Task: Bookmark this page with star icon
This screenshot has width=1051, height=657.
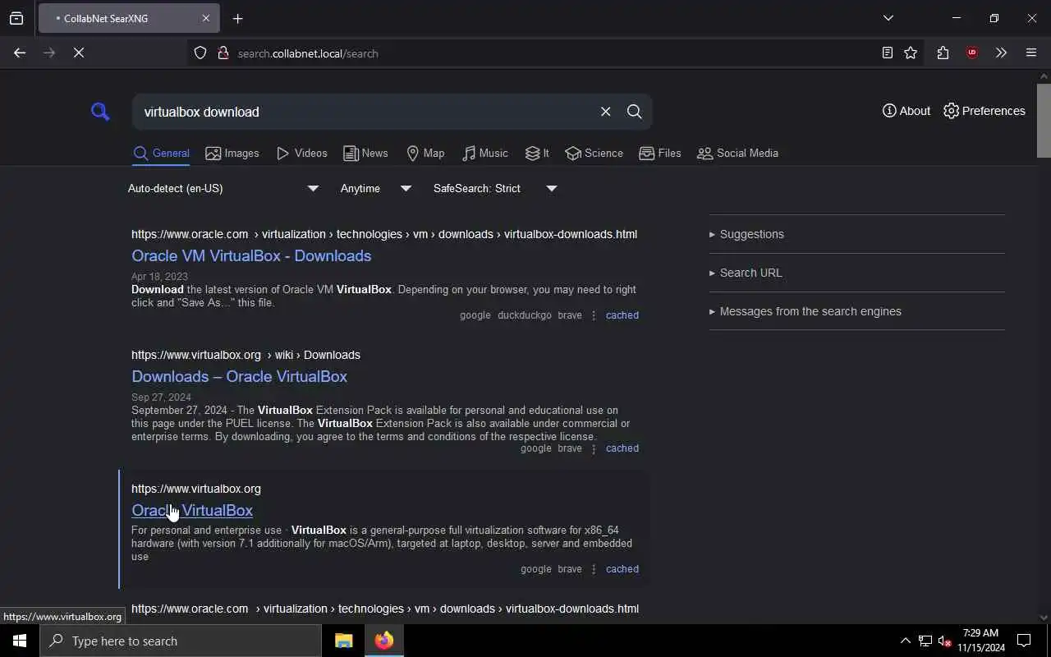Action: [911, 53]
